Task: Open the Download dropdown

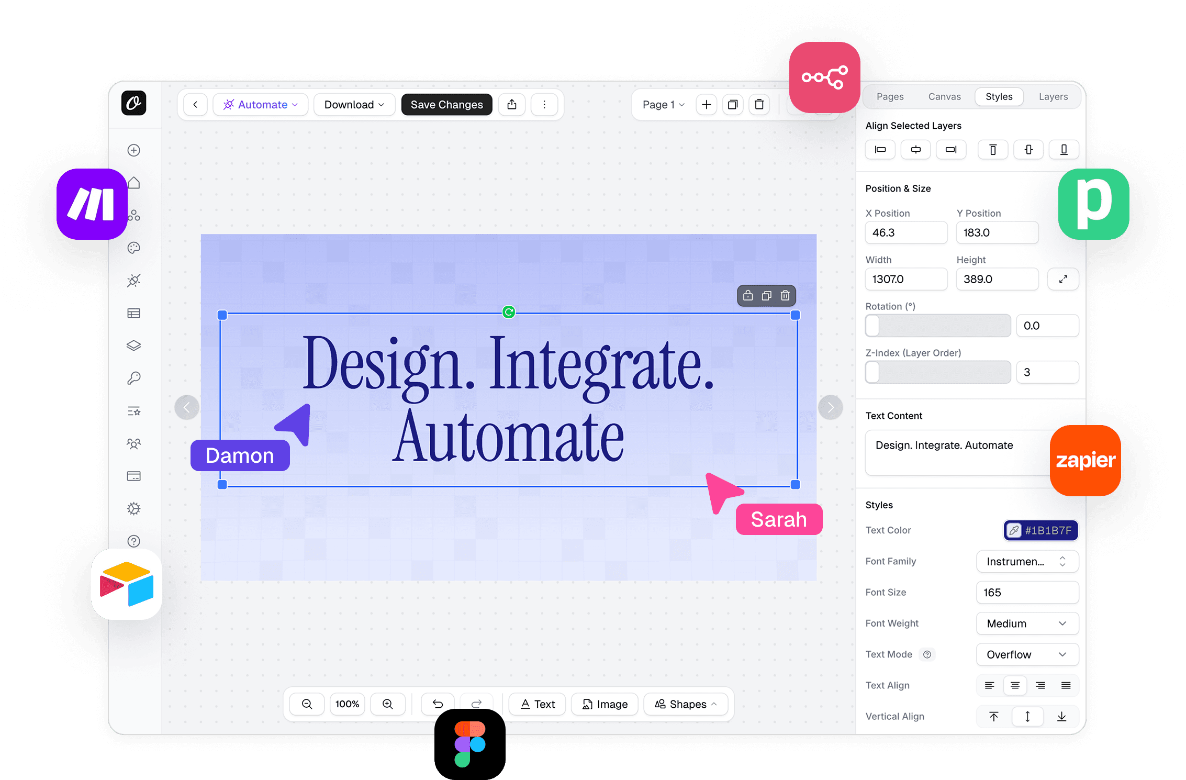Action: pyautogui.click(x=354, y=104)
